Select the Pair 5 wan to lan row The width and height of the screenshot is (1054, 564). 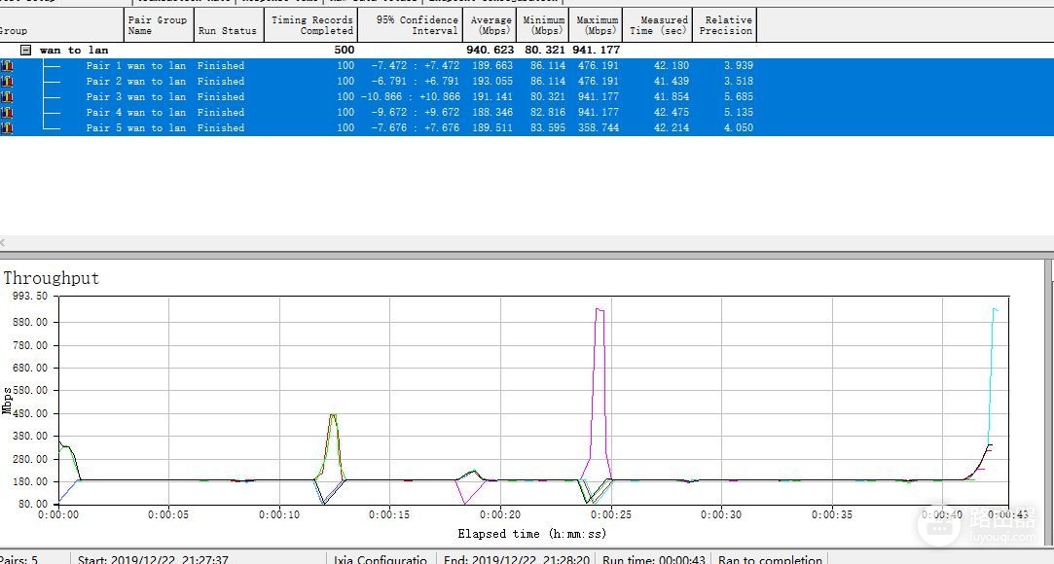click(379, 127)
